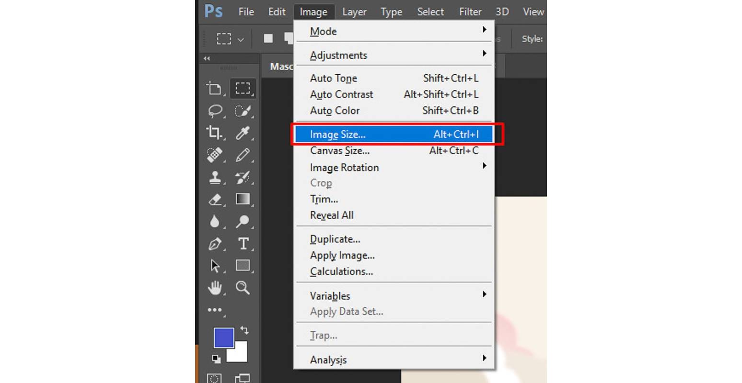Select the Lasso tool
The height and width of the screenshot is (383, 742).
(215, 111)
